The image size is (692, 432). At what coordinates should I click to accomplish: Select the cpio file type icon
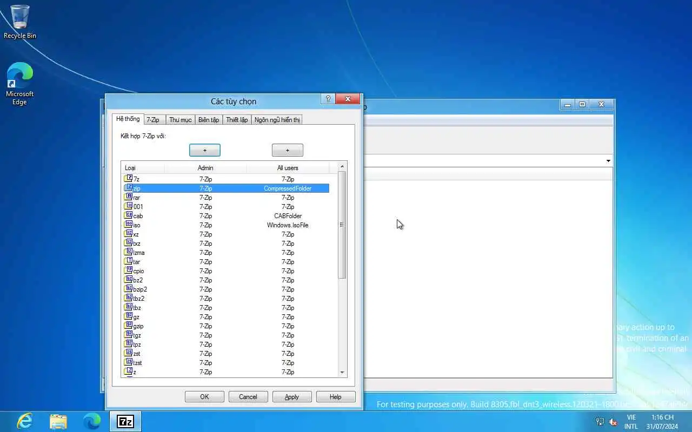point(129,271)
